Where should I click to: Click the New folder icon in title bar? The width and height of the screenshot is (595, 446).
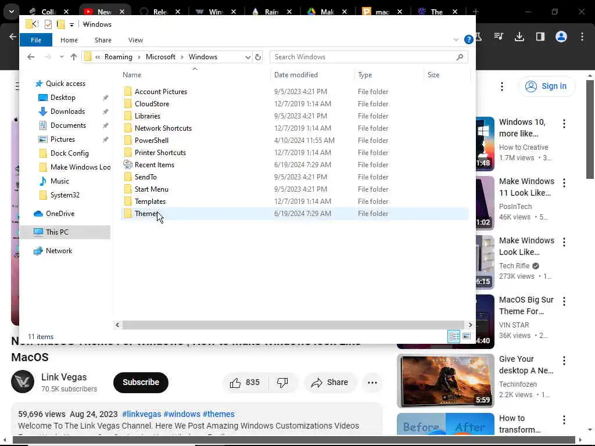pyautogui.click(x=60, y=24)
